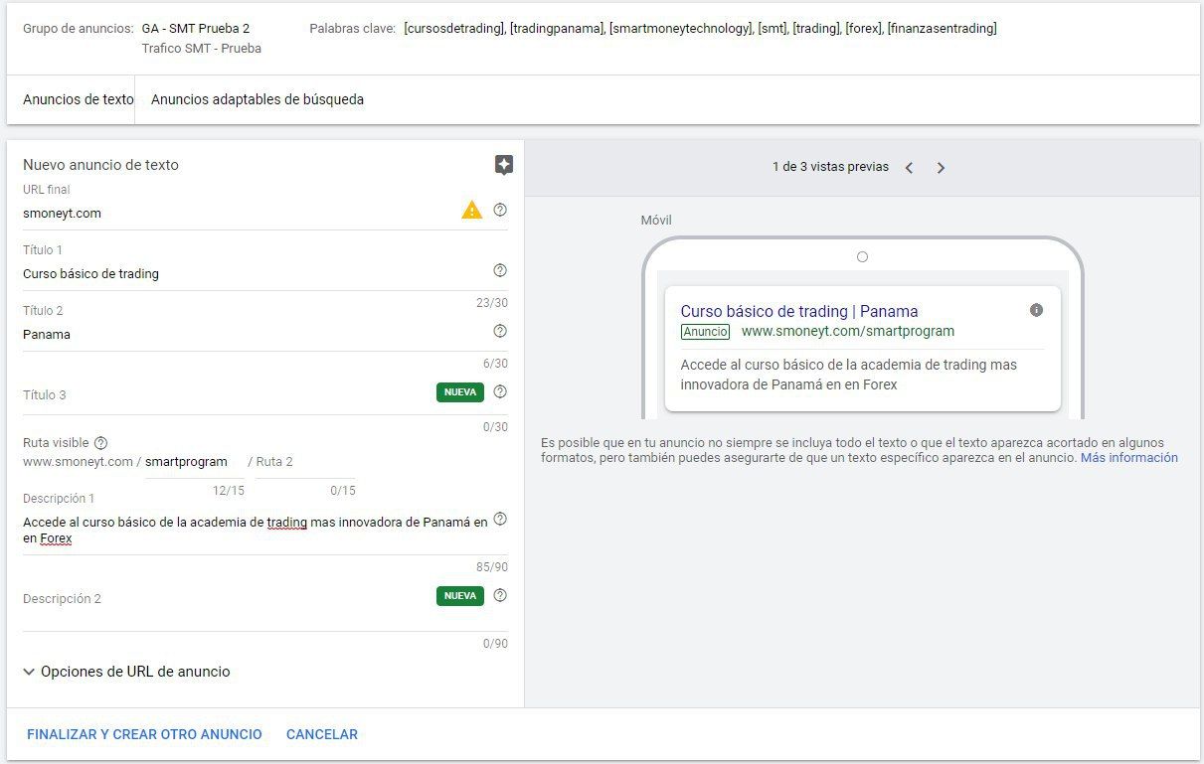Click the info icon in ad preview
This screenshot has height=764, width=1204.
click(x=1036, y=310)
